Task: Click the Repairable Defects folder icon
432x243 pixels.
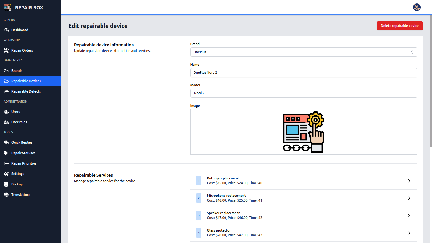Action: pos(6,92)
